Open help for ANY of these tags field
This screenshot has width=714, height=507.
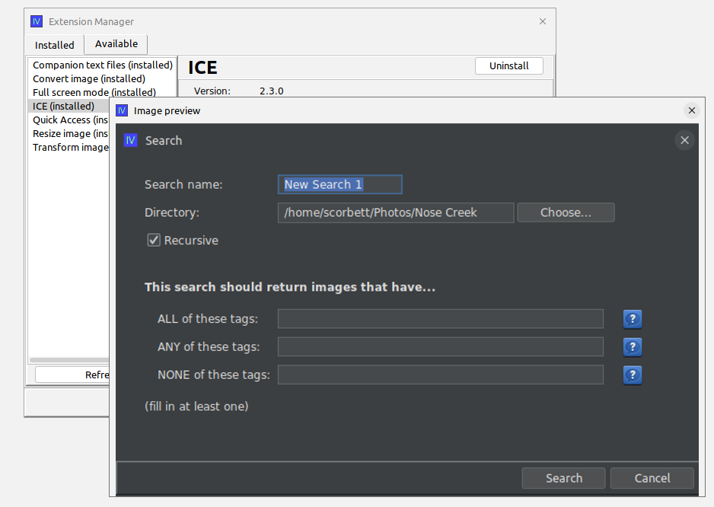633,347
